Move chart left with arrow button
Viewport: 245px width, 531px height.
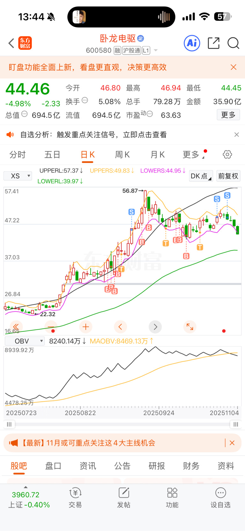coord(120,327)
